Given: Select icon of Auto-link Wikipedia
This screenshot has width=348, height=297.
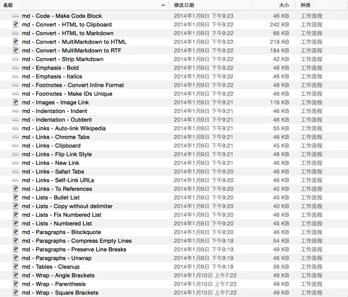Looking at the screenshot, I should click(15, 128).
